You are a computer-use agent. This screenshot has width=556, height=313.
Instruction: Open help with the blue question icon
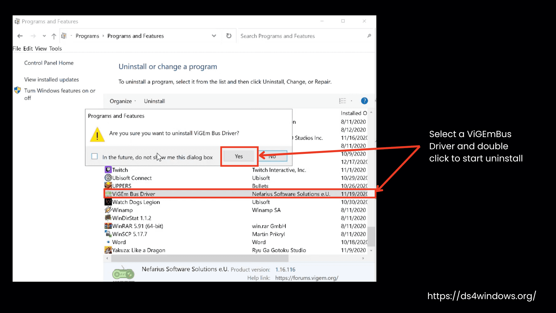click(x=364, y=101)
